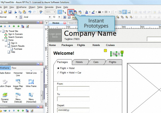Open the Generate menu
161x113 pixels.
[x=49, y=7]
